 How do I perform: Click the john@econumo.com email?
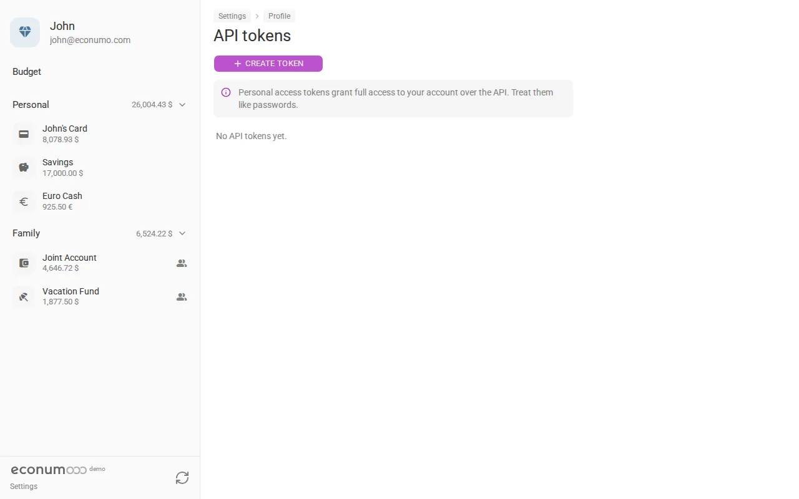(90, 40)
